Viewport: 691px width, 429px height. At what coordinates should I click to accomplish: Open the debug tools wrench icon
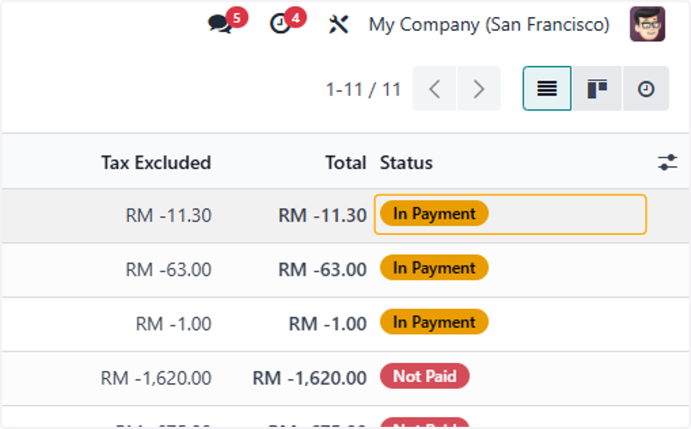[x=339, y=24]
